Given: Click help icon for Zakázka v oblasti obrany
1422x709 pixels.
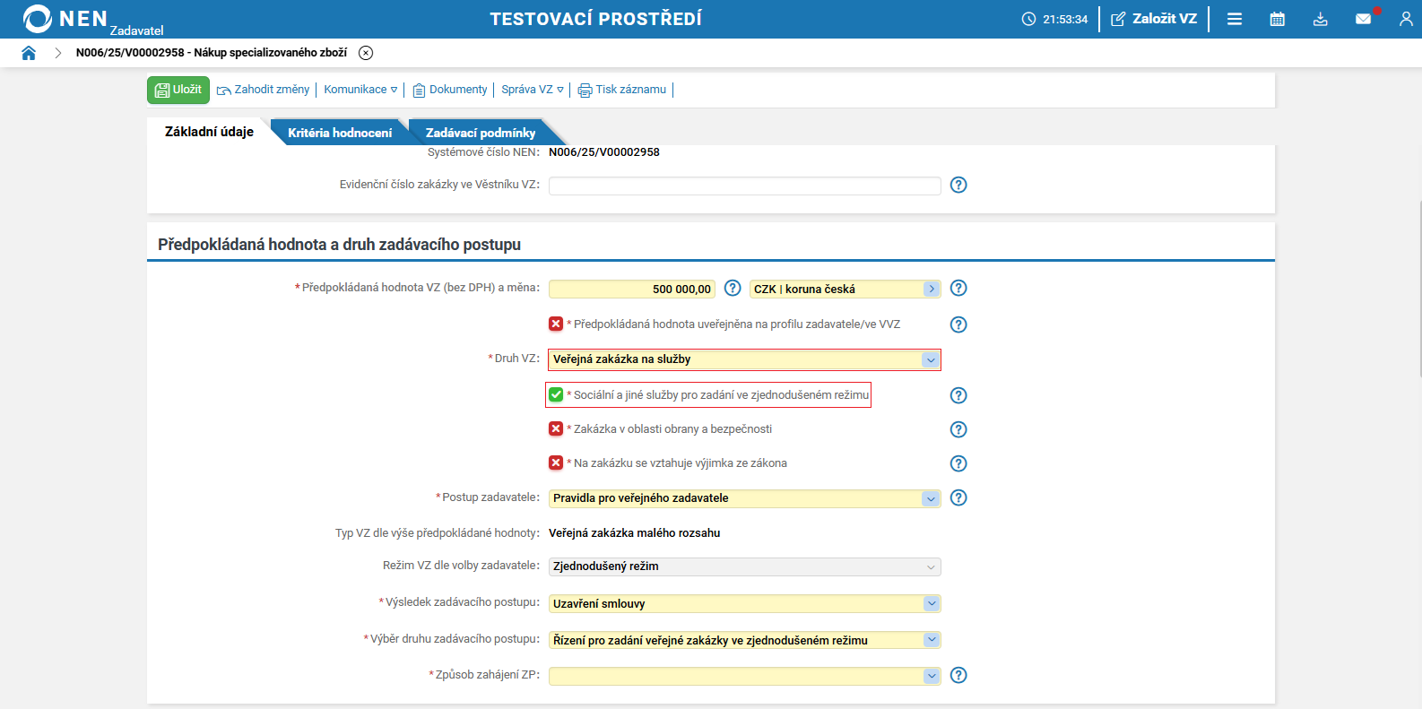Looking at the screenshot, I should coord(958,429).
